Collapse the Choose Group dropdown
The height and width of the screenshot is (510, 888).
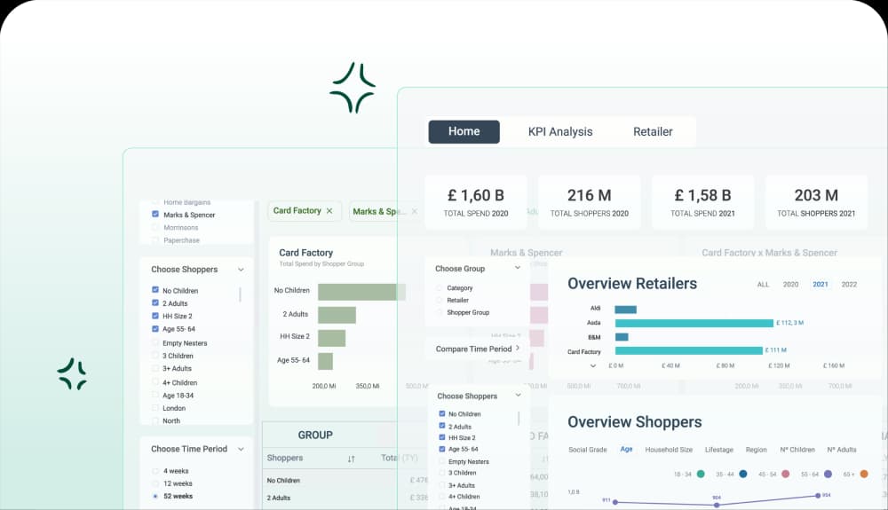517,268
